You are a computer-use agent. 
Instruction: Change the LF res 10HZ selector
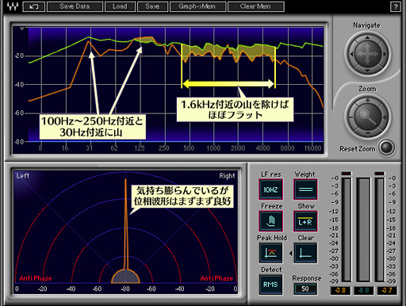(271, 189)
